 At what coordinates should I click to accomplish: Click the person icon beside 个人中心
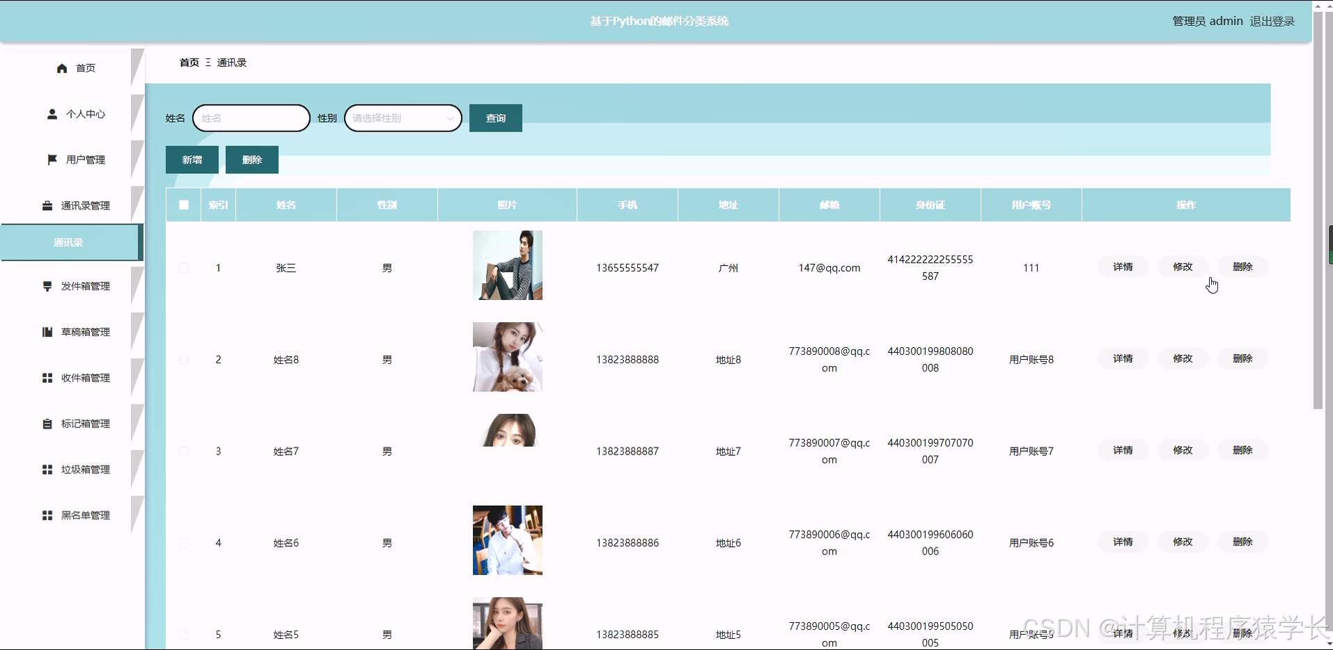[52, 114]
